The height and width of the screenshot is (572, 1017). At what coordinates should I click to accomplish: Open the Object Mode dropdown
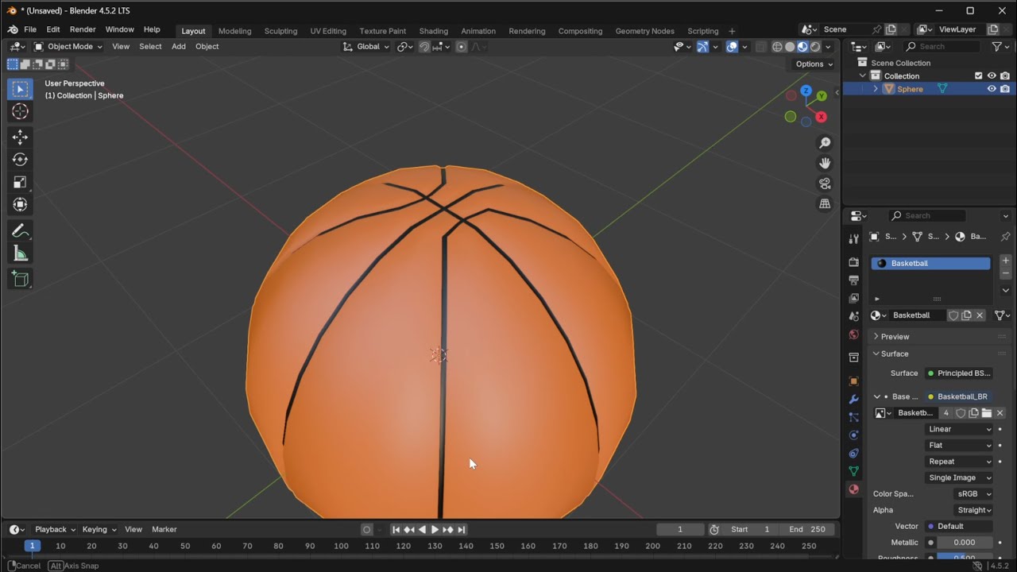pos(68,46)
